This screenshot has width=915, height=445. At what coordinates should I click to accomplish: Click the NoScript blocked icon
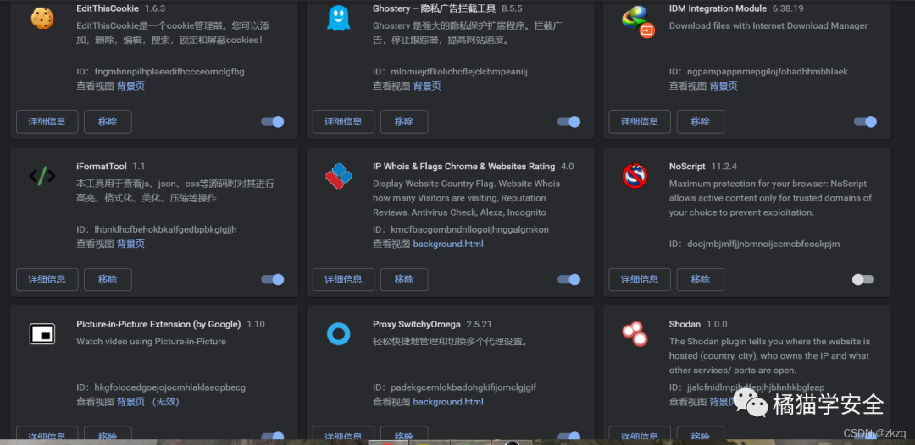point(635,176)
